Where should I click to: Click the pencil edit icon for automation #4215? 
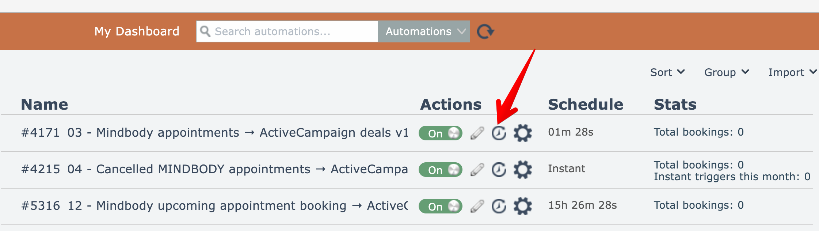pyautogui.click(x=477, y=170)
